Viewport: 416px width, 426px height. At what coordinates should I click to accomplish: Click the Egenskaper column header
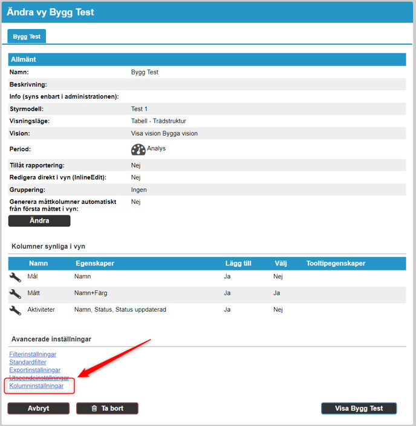click(x=95, y=263)
